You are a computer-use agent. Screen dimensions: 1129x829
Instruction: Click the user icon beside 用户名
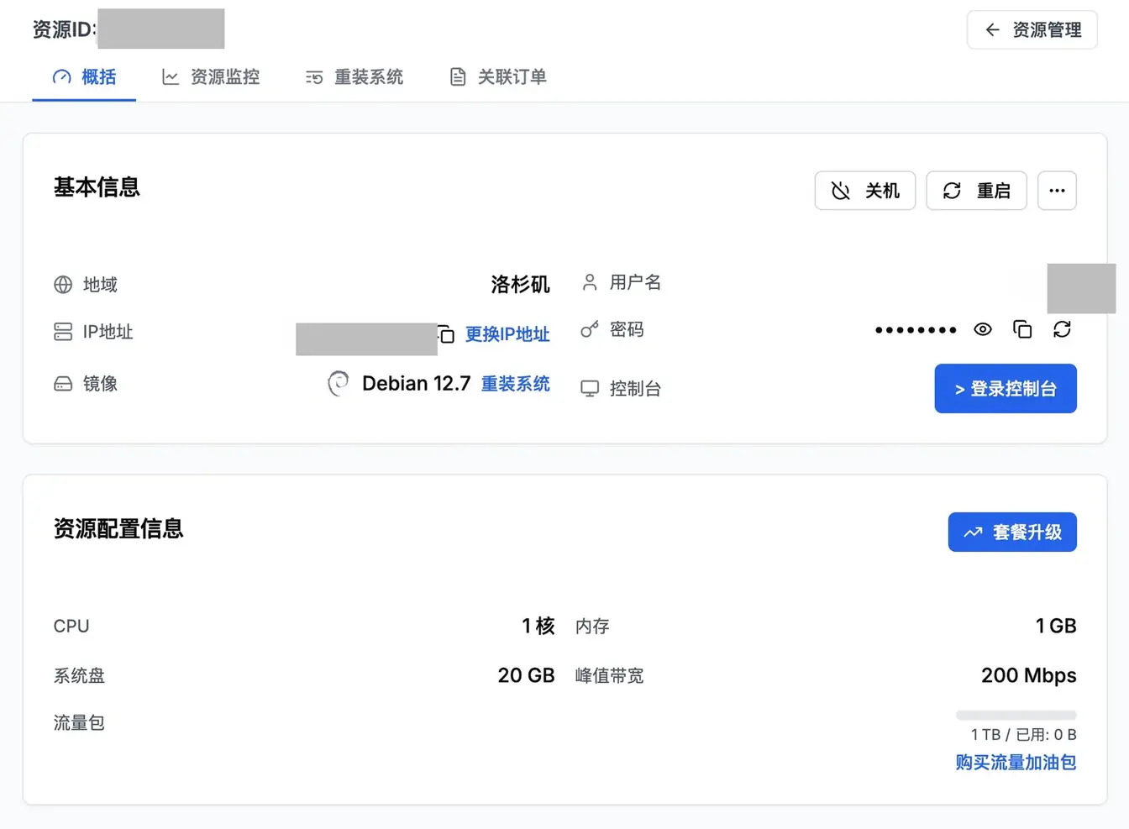pyautogui.click(x=590, y=282)
